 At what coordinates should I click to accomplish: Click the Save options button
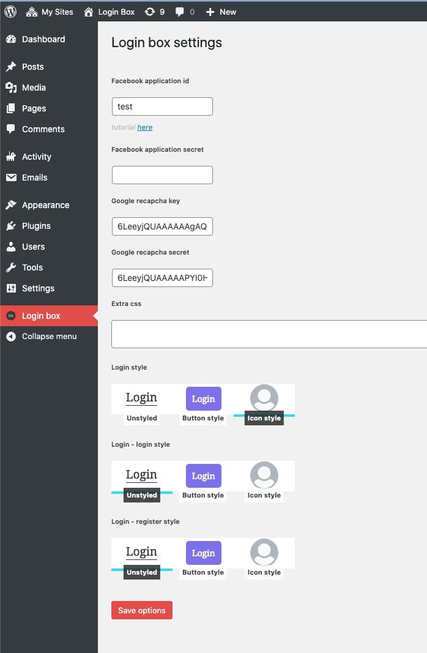pos(142,610)
